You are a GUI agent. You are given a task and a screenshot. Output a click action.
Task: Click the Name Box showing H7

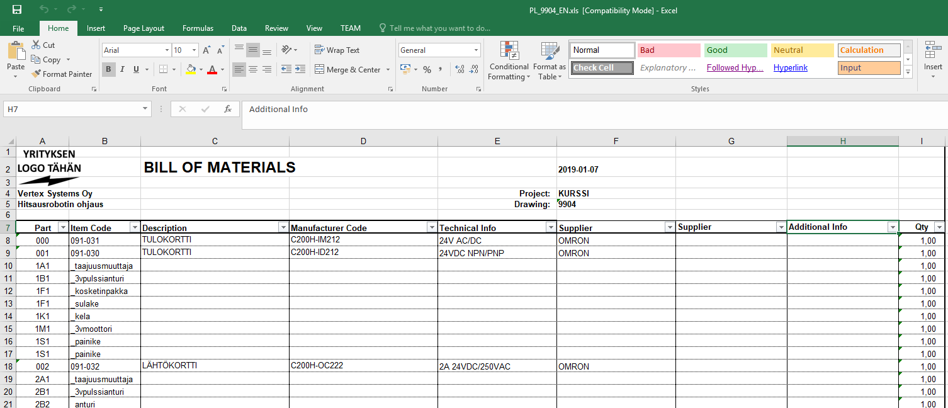[72, 109]
